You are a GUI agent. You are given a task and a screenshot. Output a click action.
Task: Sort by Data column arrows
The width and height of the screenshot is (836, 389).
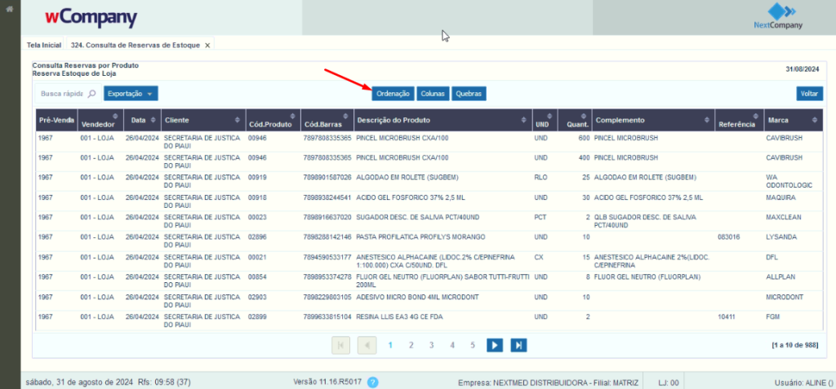pyautogui.click(x=153, y=121)
